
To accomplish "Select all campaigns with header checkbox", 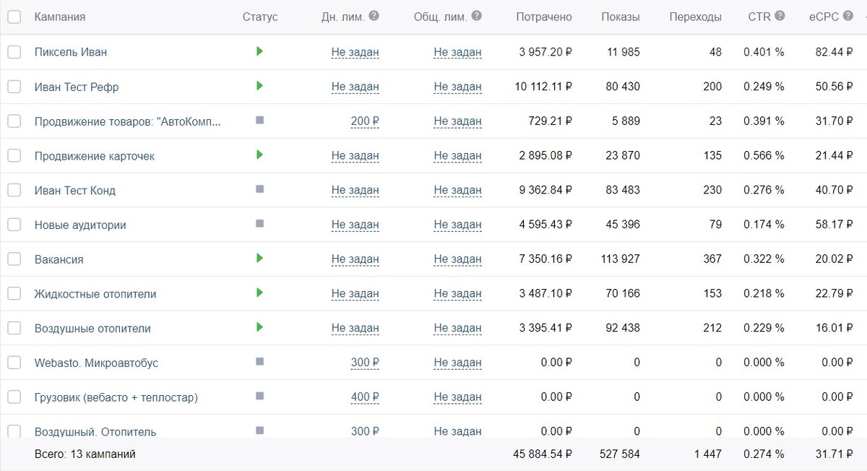I will tap(14, 17).
